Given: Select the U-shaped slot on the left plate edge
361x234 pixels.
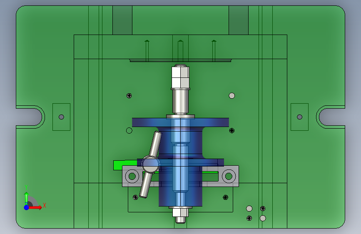Looking at the screenshot, I should tap(30, 117).
